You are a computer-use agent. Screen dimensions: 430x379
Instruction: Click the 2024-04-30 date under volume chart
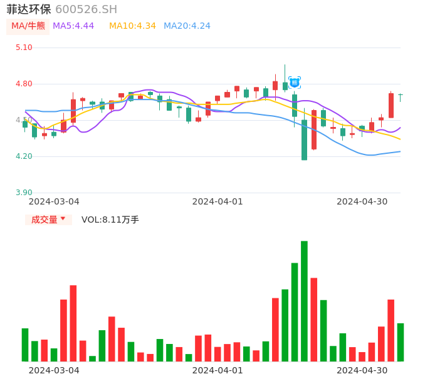362,370
